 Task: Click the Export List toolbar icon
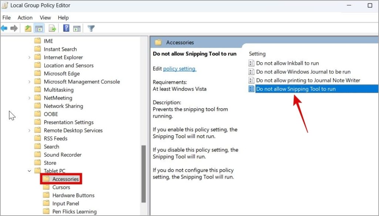(x=52, y=28)
